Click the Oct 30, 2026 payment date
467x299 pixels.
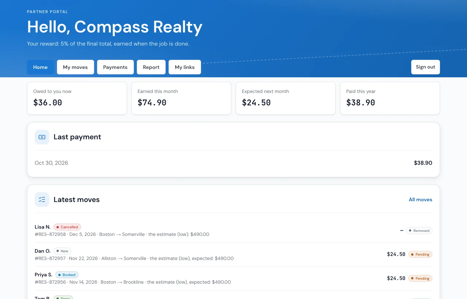click(x=51, y=163)
